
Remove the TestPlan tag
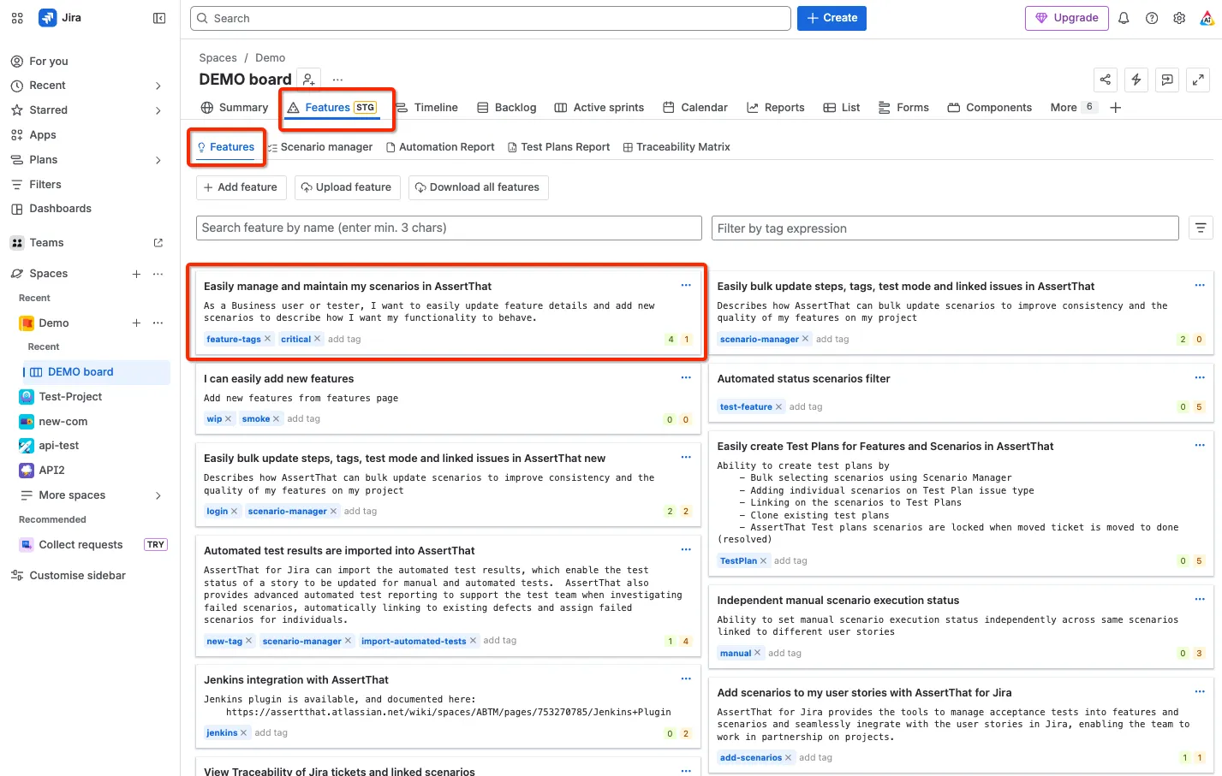tap(763, 560)
